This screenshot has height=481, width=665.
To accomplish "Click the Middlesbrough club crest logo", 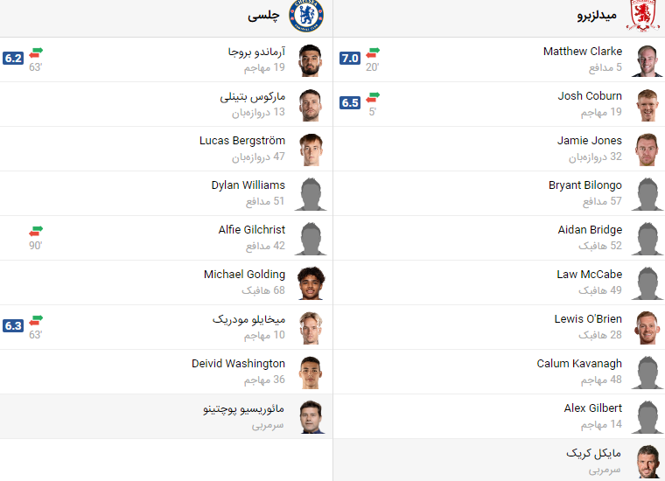I will tap(643, 16).
